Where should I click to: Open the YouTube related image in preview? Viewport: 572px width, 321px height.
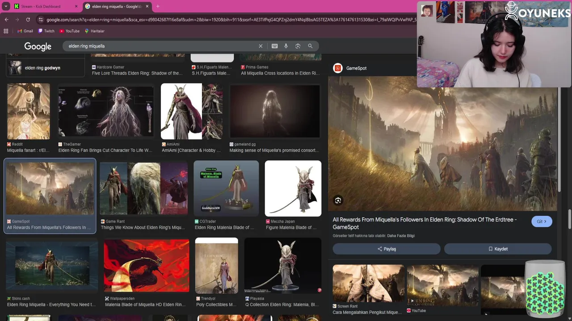tap(442, 285)
